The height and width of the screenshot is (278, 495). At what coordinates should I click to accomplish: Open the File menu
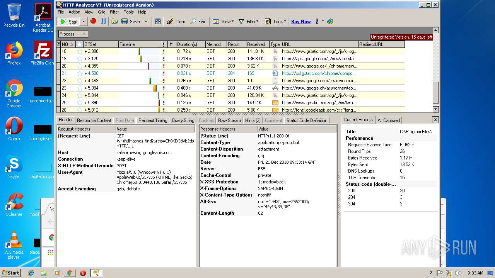(61, 12)
